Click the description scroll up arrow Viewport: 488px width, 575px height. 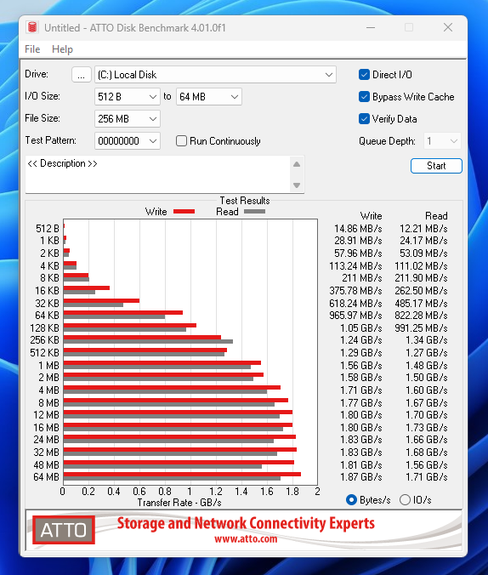(297, 164)
